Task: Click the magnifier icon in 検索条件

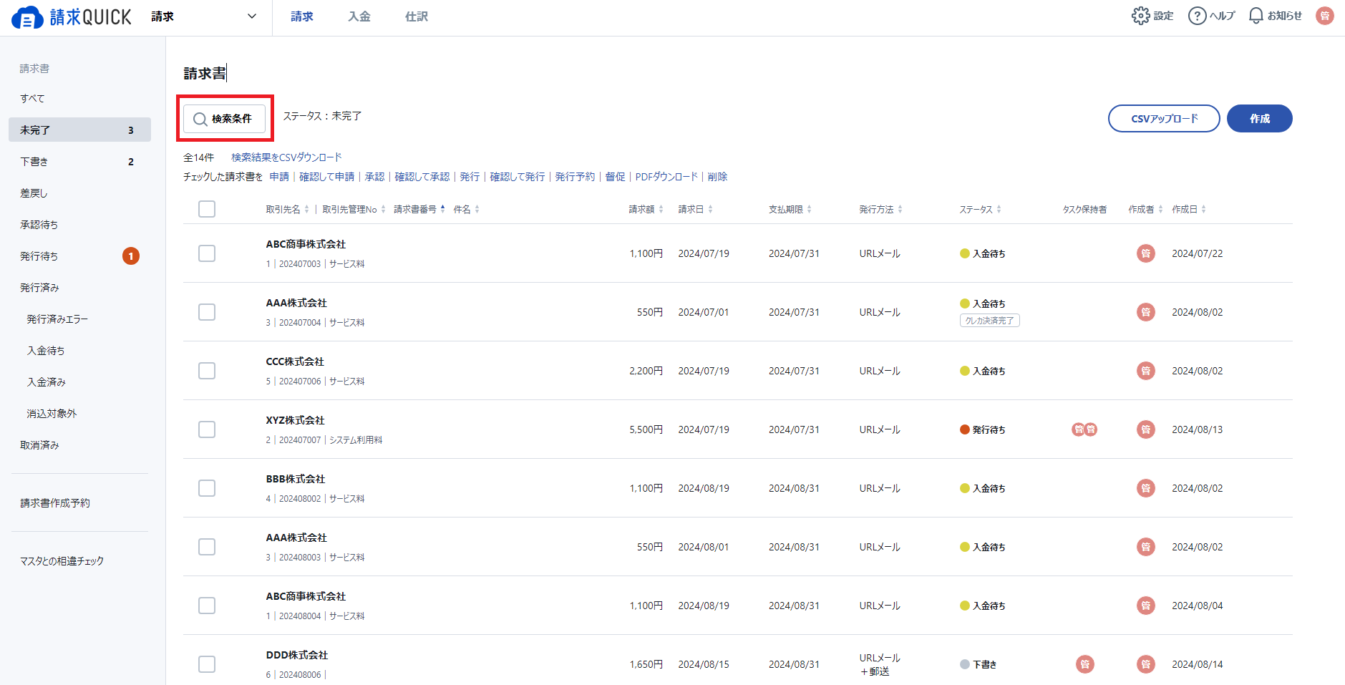Action: coord(200,119)
